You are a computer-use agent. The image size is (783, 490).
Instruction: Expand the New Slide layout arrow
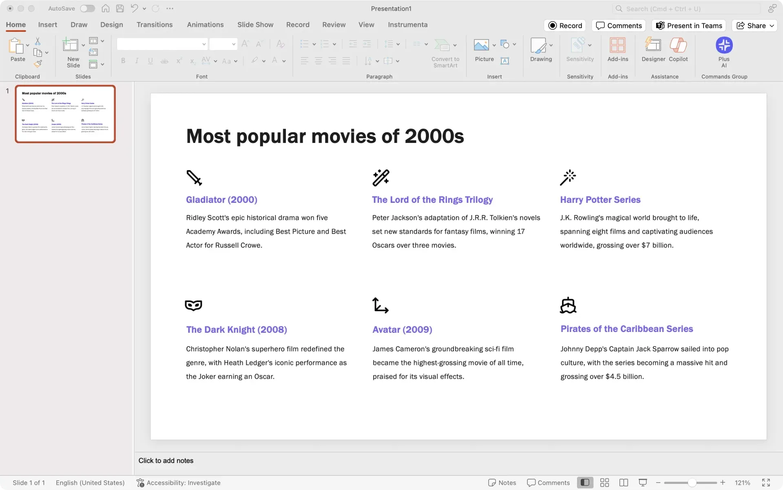point(83,45)
